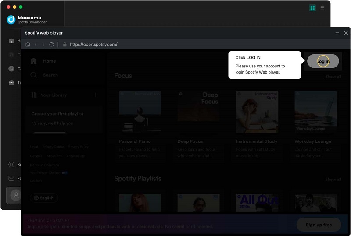Click the Accessibility footer link
Screen dimensions: 351x236
point(75,156)
